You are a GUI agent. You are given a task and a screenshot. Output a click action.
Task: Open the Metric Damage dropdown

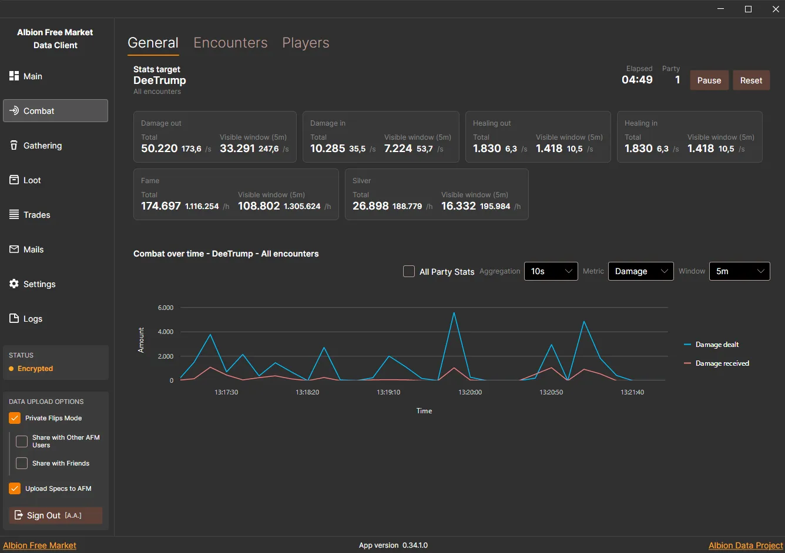tap(640, 271)
